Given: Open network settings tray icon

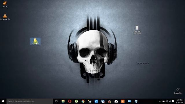Looking at the screenshot, I should tap(170, 101).
